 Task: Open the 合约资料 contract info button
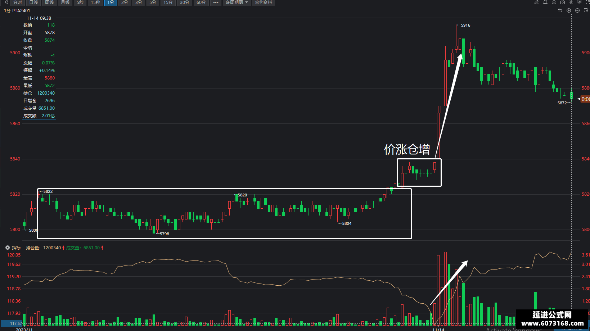tap(264, 3)
